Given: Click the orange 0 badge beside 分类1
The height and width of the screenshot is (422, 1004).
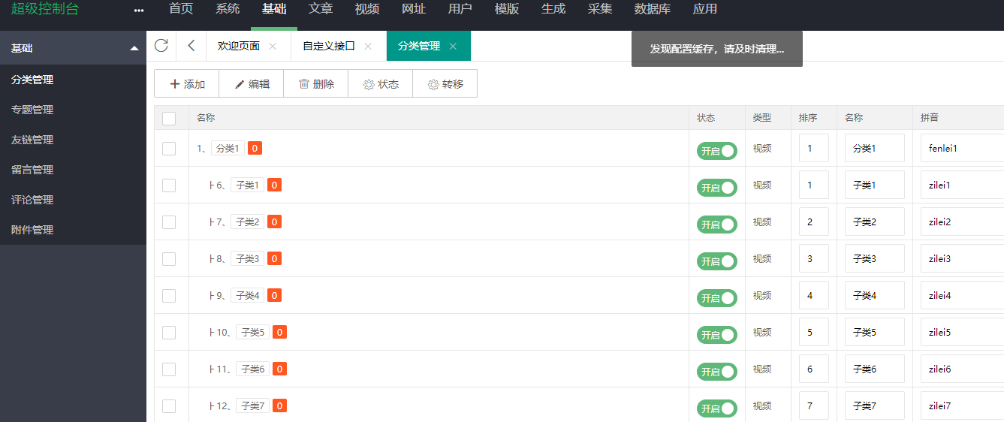Looking at the screenshot, I should tap(255, 148).
